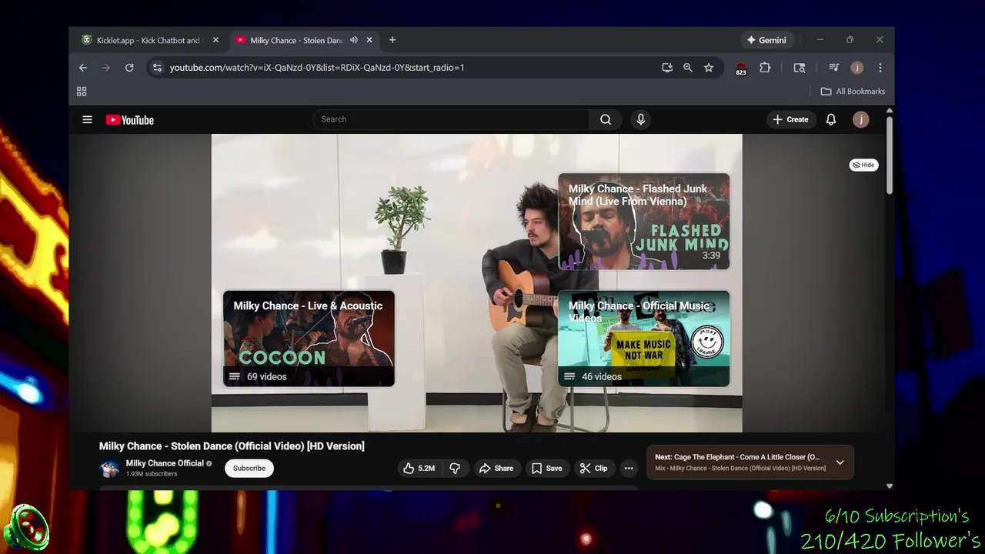Screen dimensions: 985x554
Task: Save the video to a playlist
Action: 546,468
